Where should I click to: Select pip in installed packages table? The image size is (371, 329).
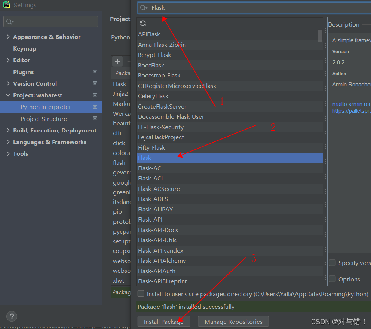point(121,212)
